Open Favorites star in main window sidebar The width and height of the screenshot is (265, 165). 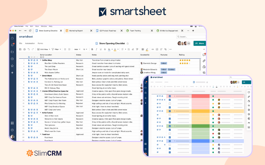click(x=12, y=66)
